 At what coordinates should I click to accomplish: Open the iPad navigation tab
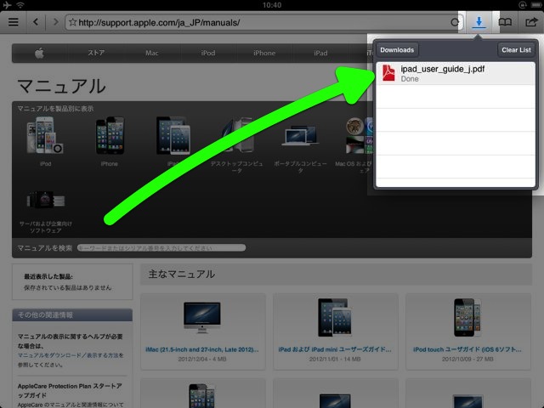click(320, 53)
